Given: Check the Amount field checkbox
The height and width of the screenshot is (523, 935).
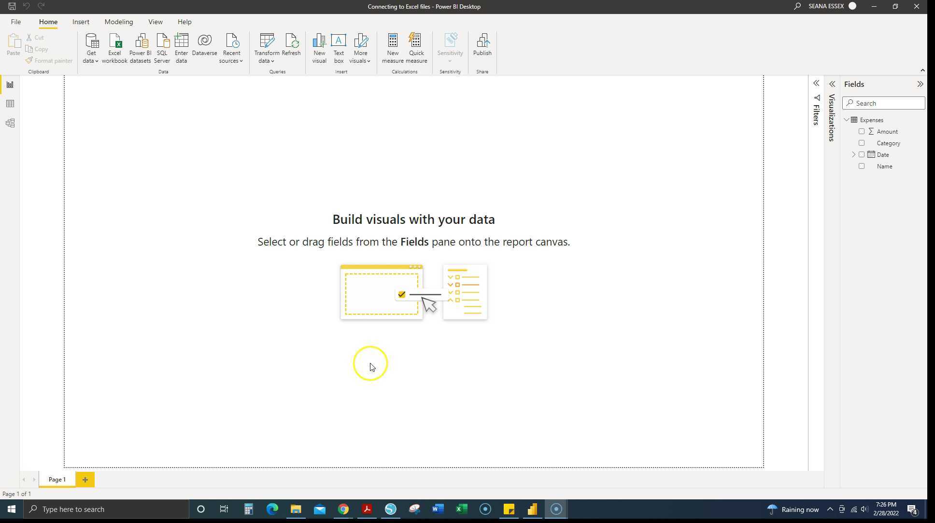Looking at the screenshot, I should click(862, 131).
